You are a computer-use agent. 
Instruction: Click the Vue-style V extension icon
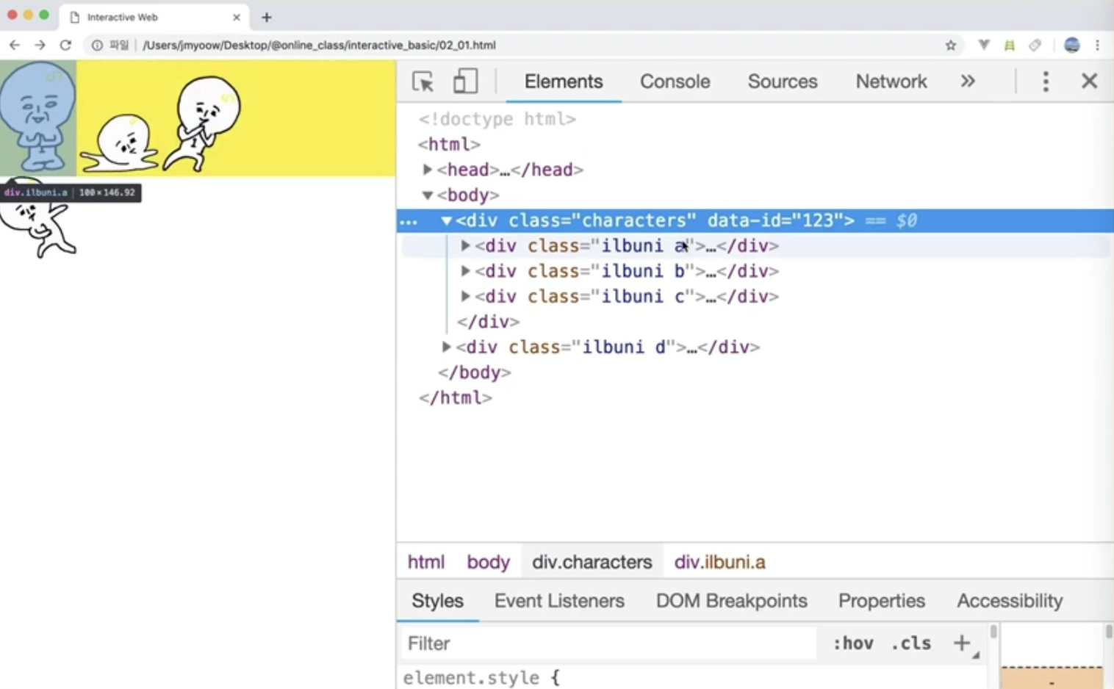pos(984,45)
